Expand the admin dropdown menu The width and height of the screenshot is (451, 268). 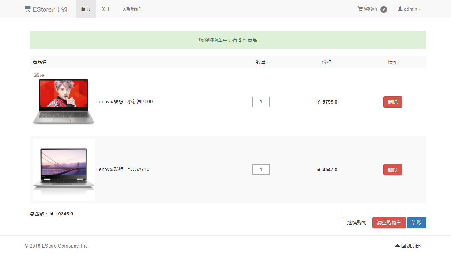pyautogui.click(x=409, y=9)
